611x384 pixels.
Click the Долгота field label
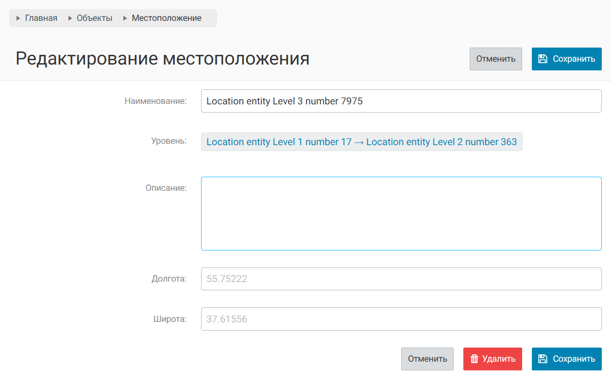(x=169, y=279)
